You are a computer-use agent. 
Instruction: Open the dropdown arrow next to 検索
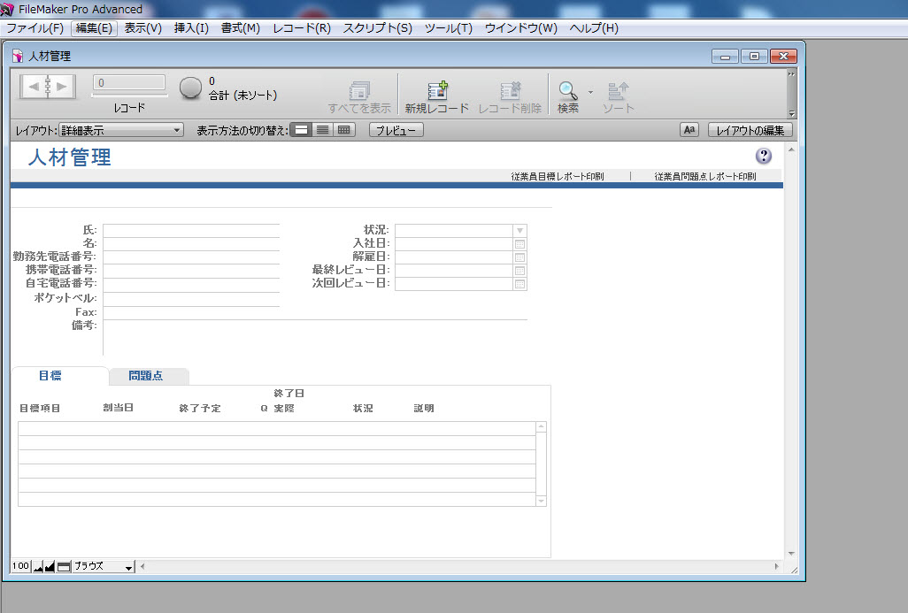click(x=590, y=92)
